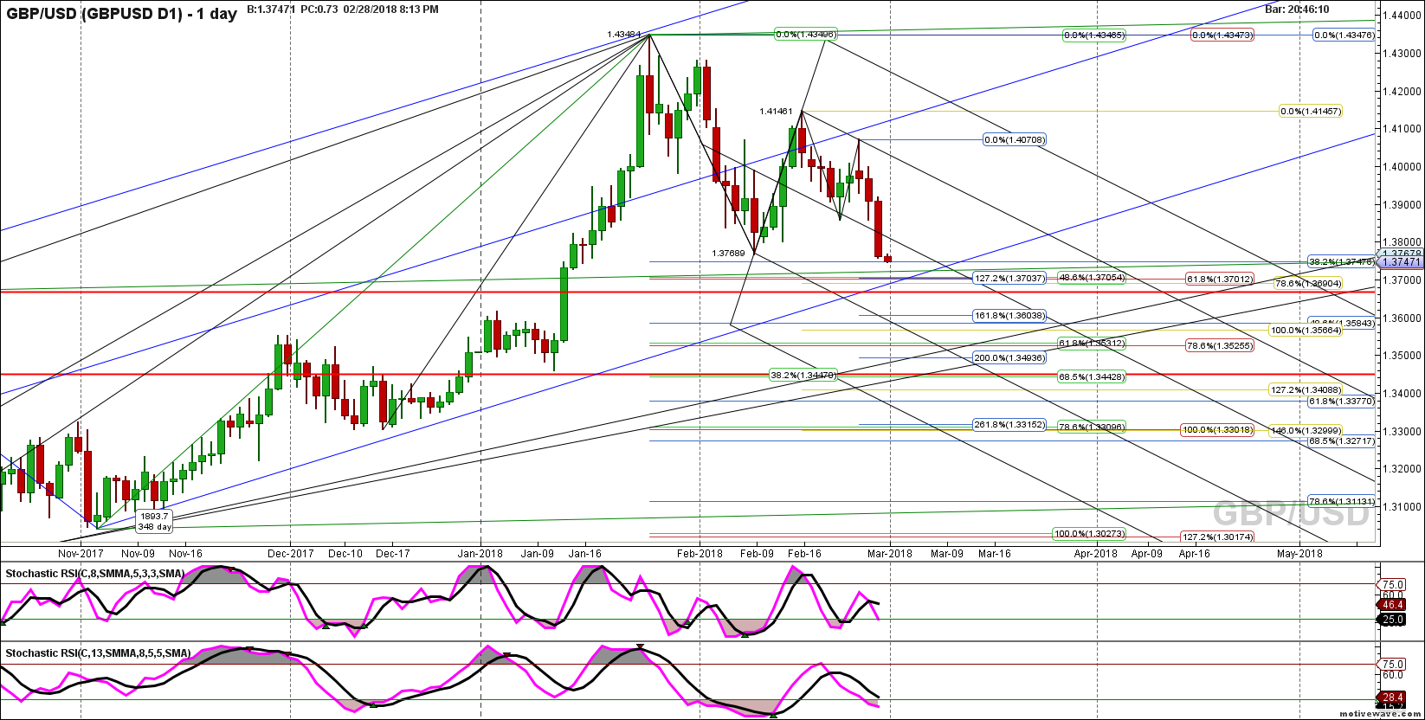Click the "68.5%(1.32717)" blue level label

tap(1341, 440)
